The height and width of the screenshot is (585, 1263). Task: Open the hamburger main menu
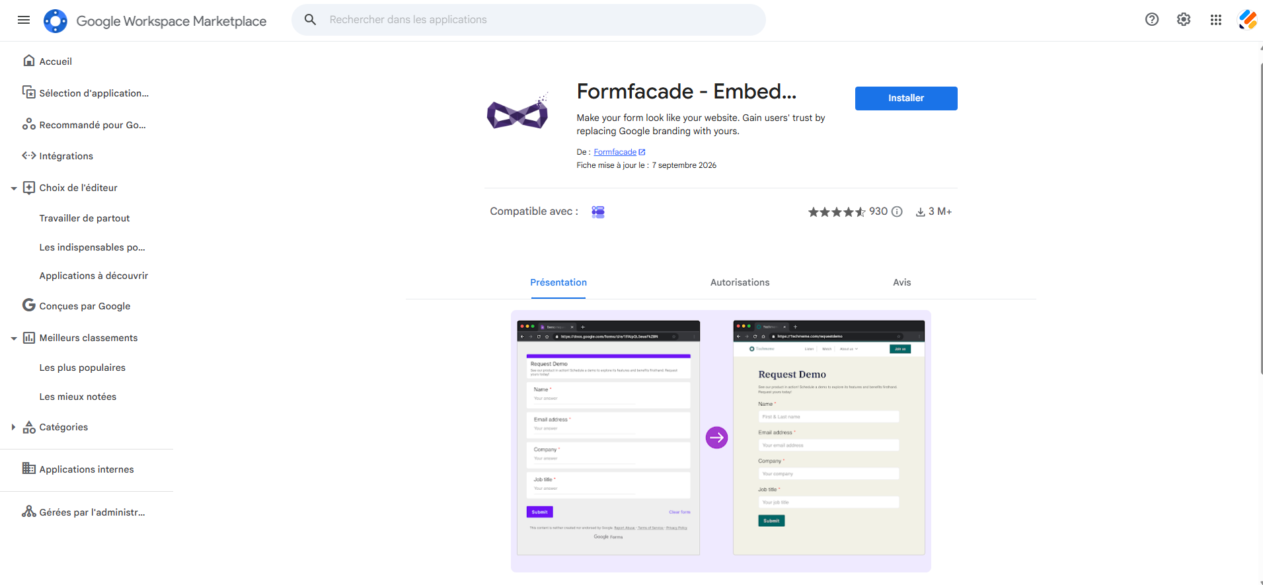coord(24,20)
